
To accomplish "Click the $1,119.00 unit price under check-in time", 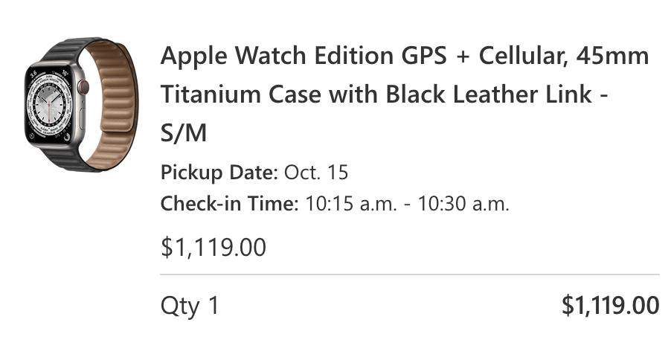I will [213, 247].
